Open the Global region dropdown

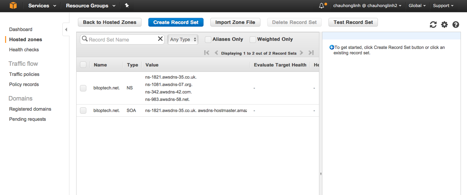point(417,6)
